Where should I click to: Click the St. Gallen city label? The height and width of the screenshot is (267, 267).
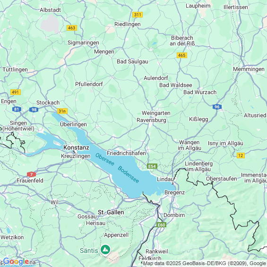click(111, 212)
